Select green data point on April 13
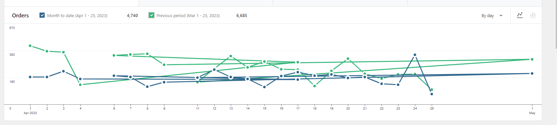 pos(231,56)
